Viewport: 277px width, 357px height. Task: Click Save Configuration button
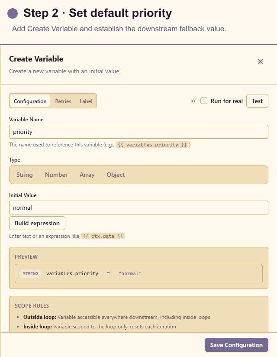click(x=236, y=345)
